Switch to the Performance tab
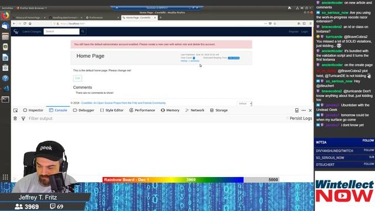This screenshot has width=375, height=211. (142, 110)
